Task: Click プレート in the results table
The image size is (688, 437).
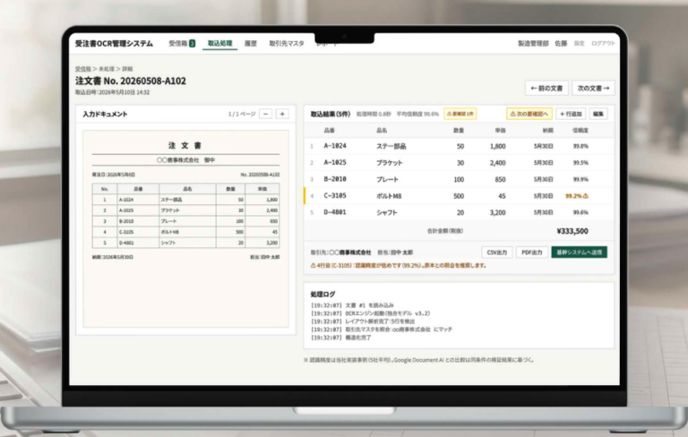Action: coord(387,179)
